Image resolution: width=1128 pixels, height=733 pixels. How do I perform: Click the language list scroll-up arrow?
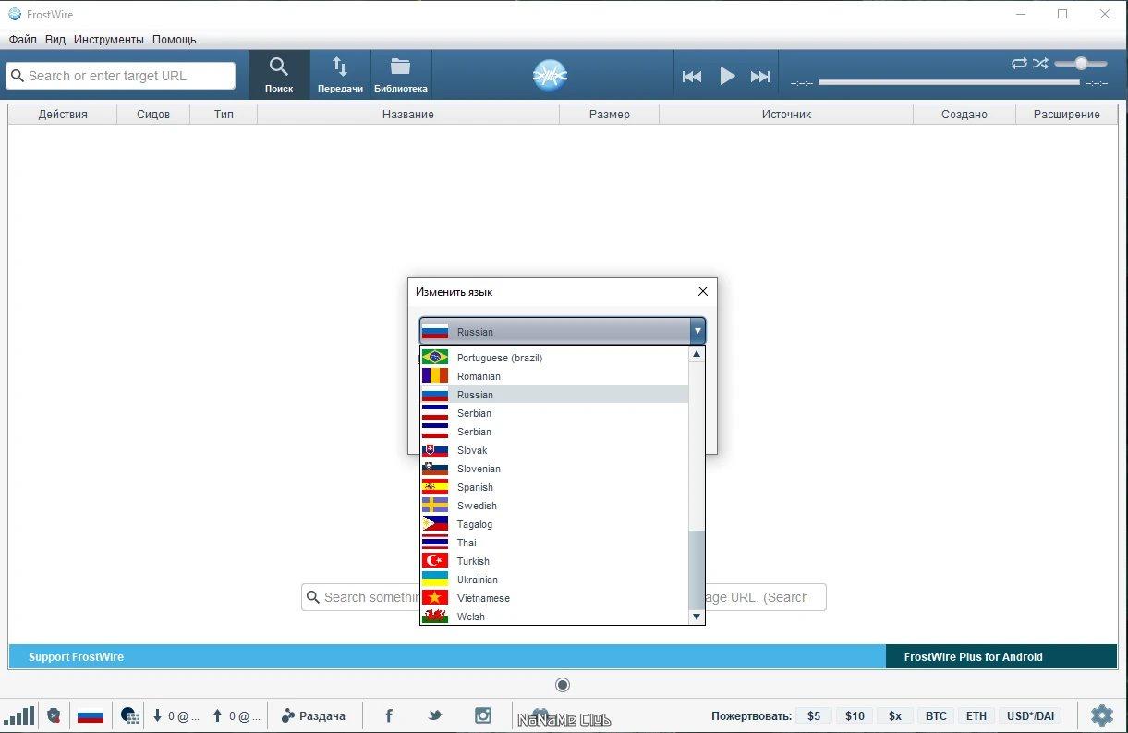point(697,354)
